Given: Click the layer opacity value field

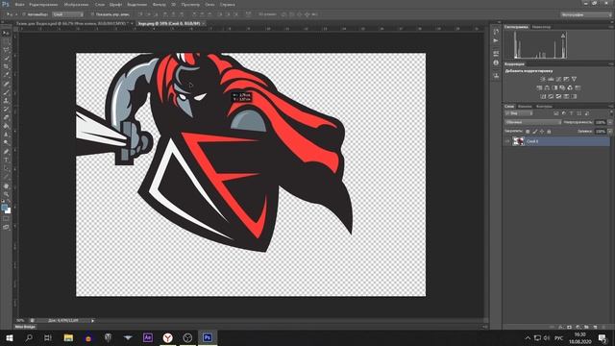Looking at the screenshot, I should 600,122.
